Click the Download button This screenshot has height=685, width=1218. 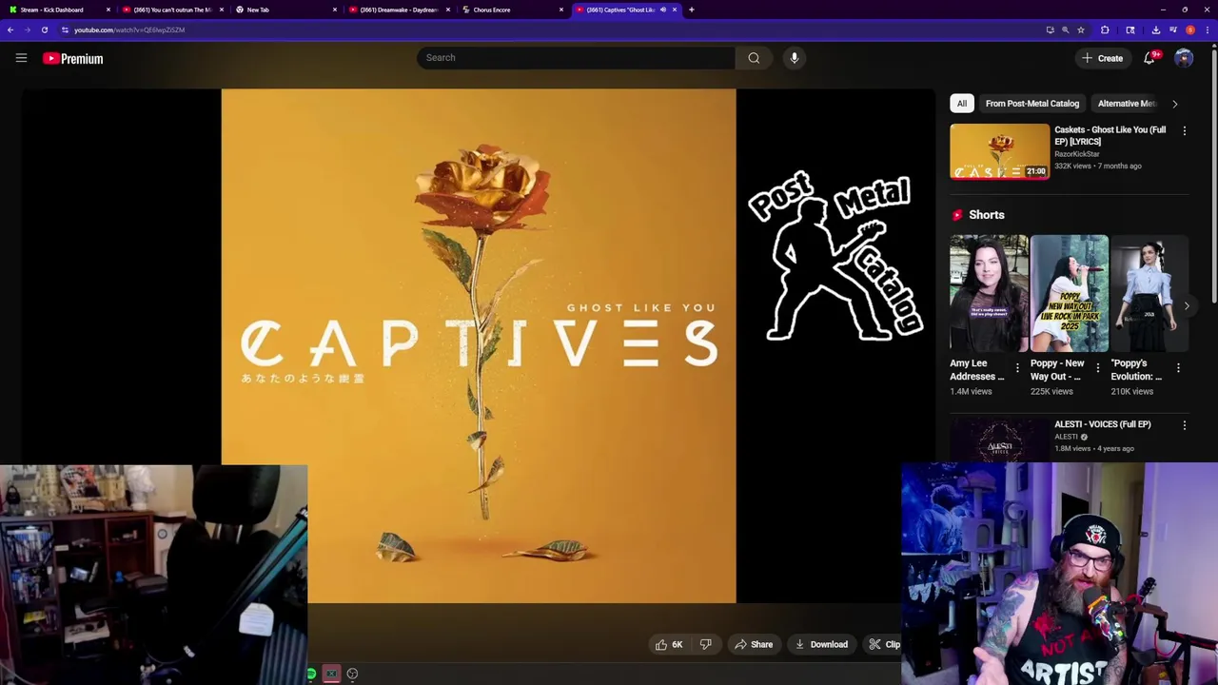click(x=822, y=644)
